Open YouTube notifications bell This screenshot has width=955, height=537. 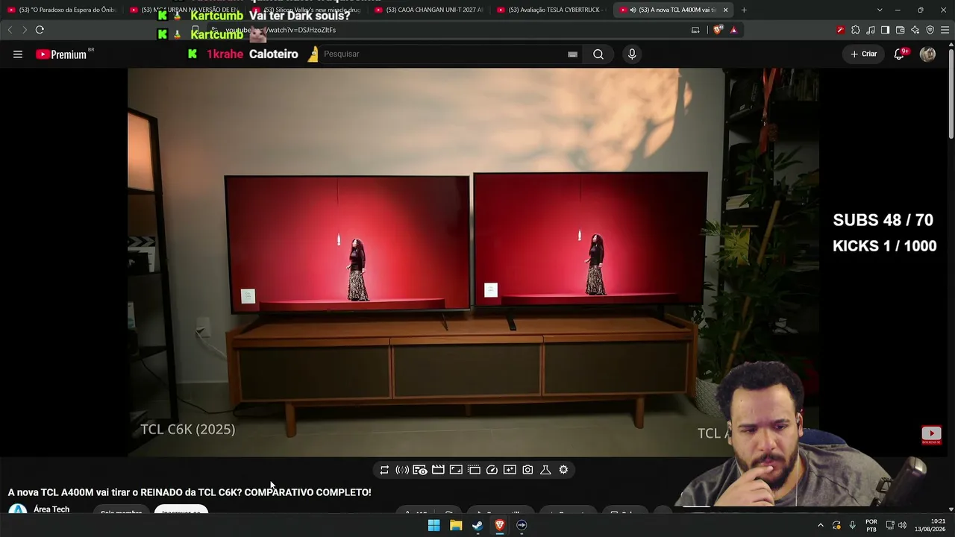[900, 54]
